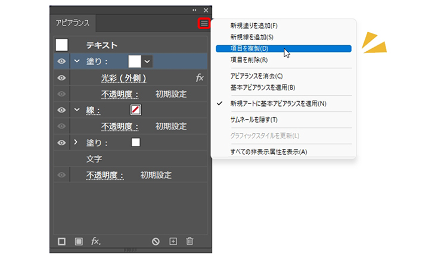Screen dimensions: 441x262
Task: Toggle the eye icon for the 線 row
Action: tap(61, 110)
